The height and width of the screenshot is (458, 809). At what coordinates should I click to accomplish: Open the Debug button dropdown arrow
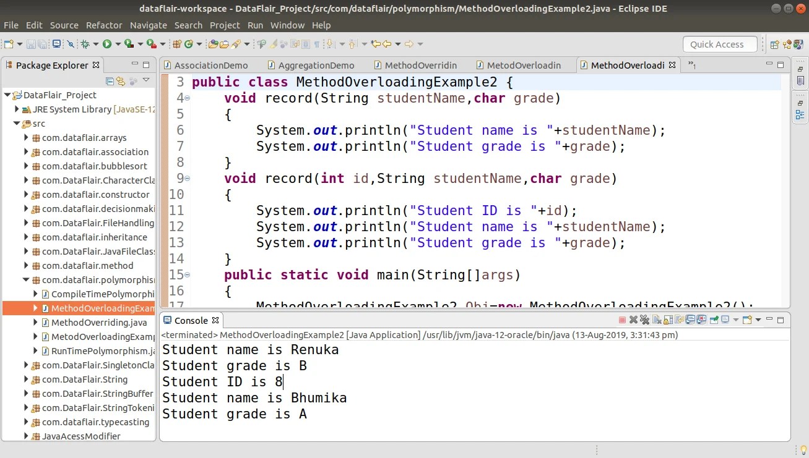pos(95,44)
